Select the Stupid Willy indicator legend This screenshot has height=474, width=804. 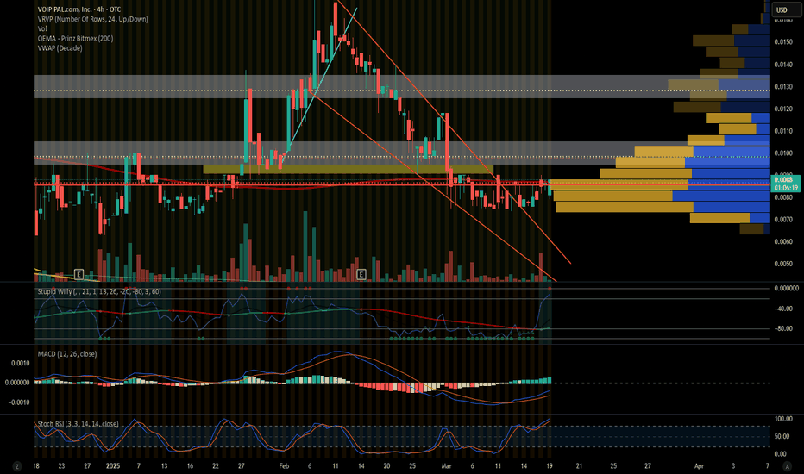tap(99, 291)
